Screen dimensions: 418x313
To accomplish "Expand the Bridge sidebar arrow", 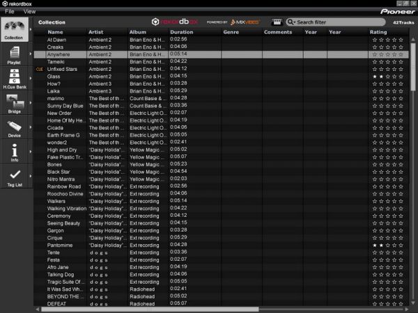I will click(x=31, y=103).
